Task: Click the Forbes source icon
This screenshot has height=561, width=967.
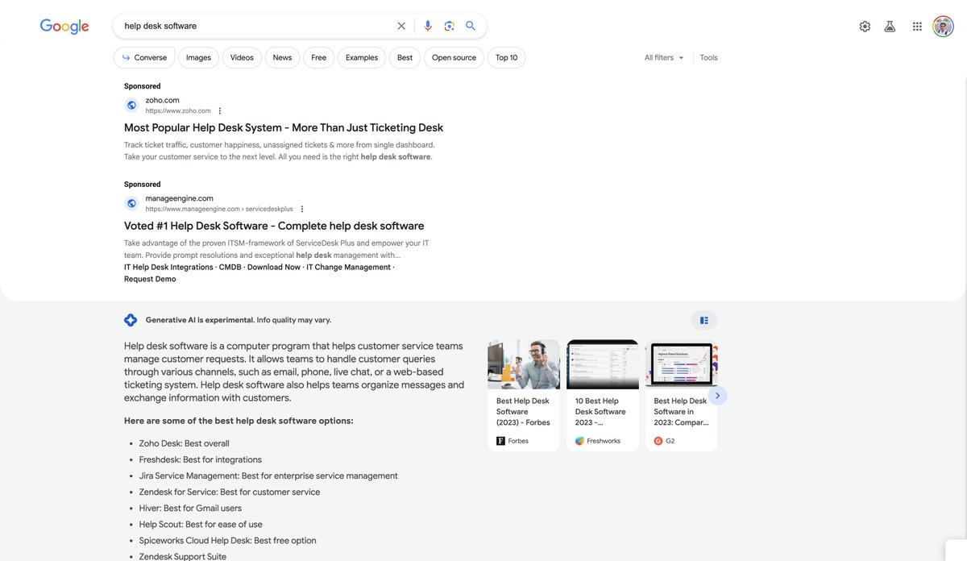Action: click(x=500, y=441)
